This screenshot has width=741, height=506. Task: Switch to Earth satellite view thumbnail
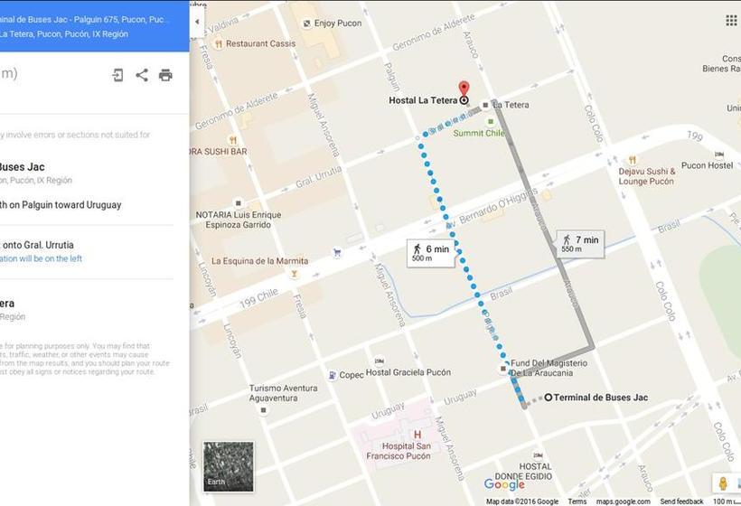[x=229, y=466]
